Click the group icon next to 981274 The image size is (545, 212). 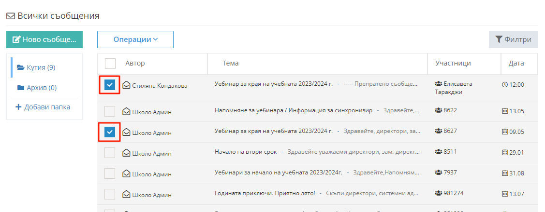(x=439, y=193)
